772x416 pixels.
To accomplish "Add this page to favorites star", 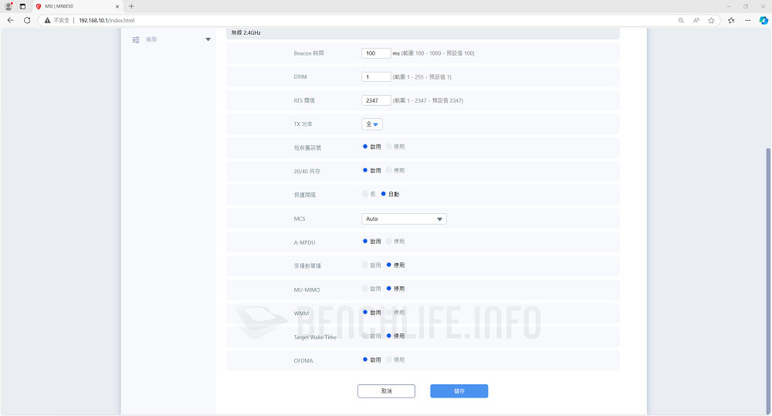I will 712,20.
